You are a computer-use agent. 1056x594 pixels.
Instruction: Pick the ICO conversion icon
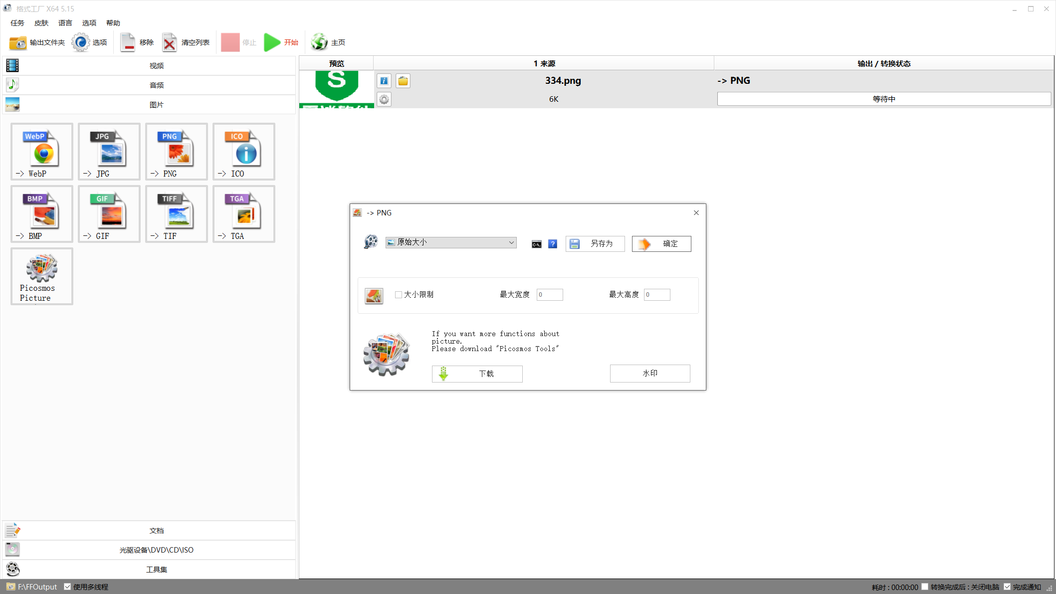coord(244,152)
